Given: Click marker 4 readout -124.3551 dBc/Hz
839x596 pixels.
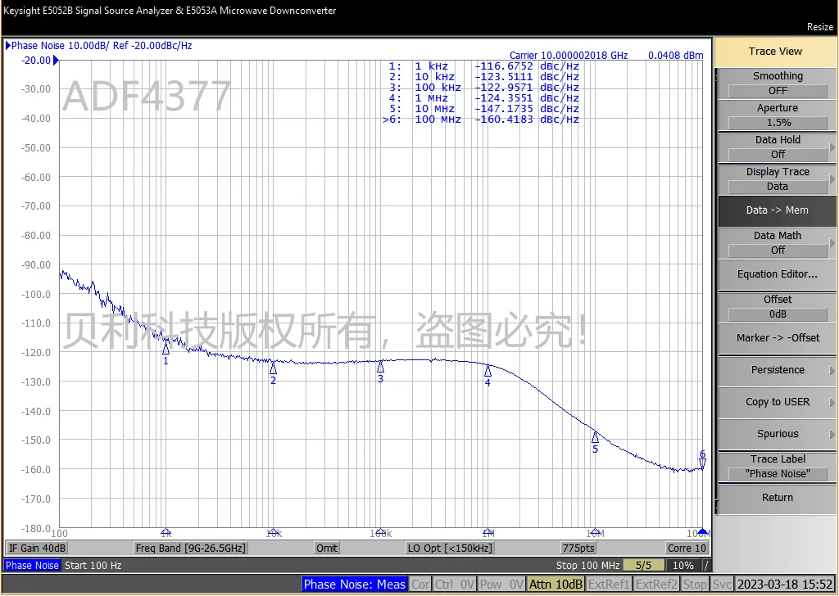Looking at the screenshot, I should tap(527, 98).
